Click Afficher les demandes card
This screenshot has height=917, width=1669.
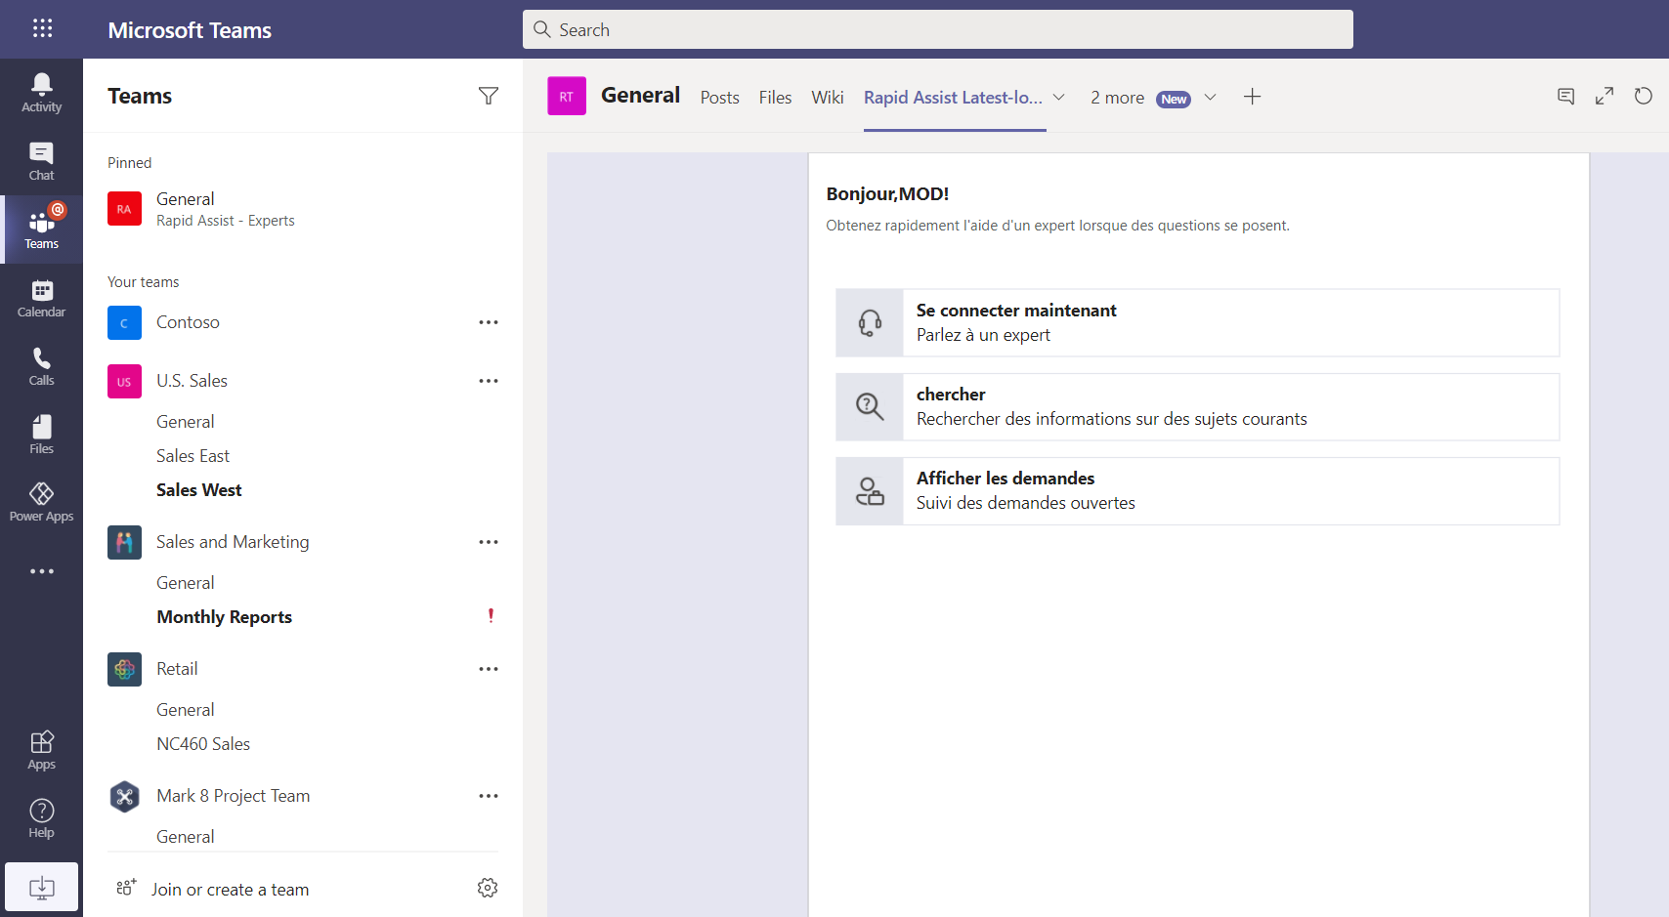point(1197,490)
